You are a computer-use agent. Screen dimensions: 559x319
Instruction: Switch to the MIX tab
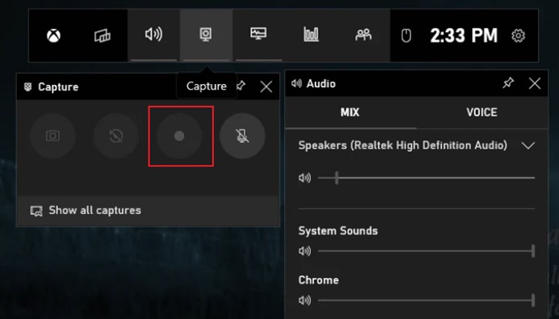[x=351, y=112]
